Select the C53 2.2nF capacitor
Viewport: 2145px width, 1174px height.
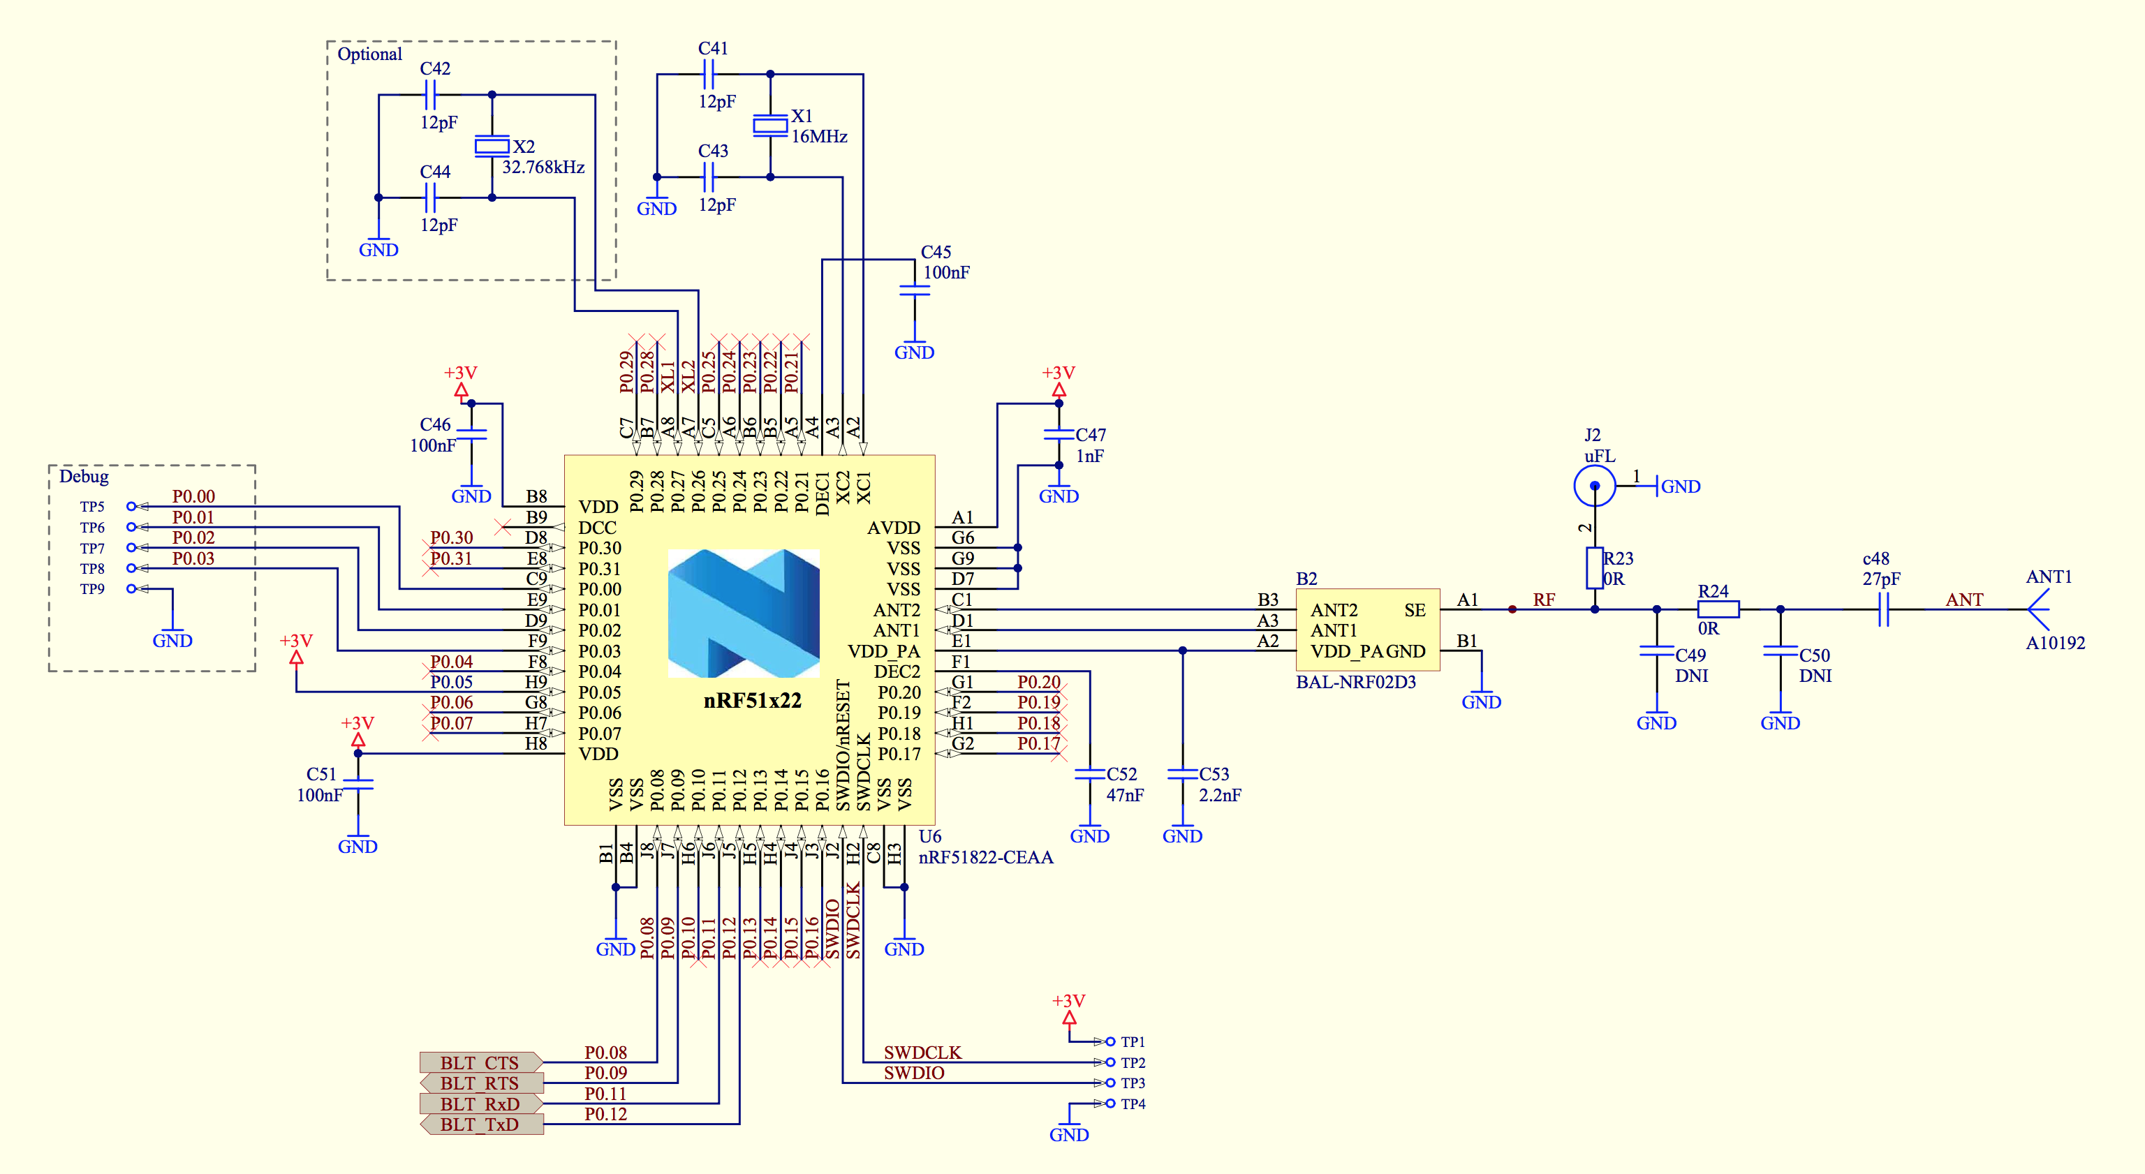pos(1182,773)
